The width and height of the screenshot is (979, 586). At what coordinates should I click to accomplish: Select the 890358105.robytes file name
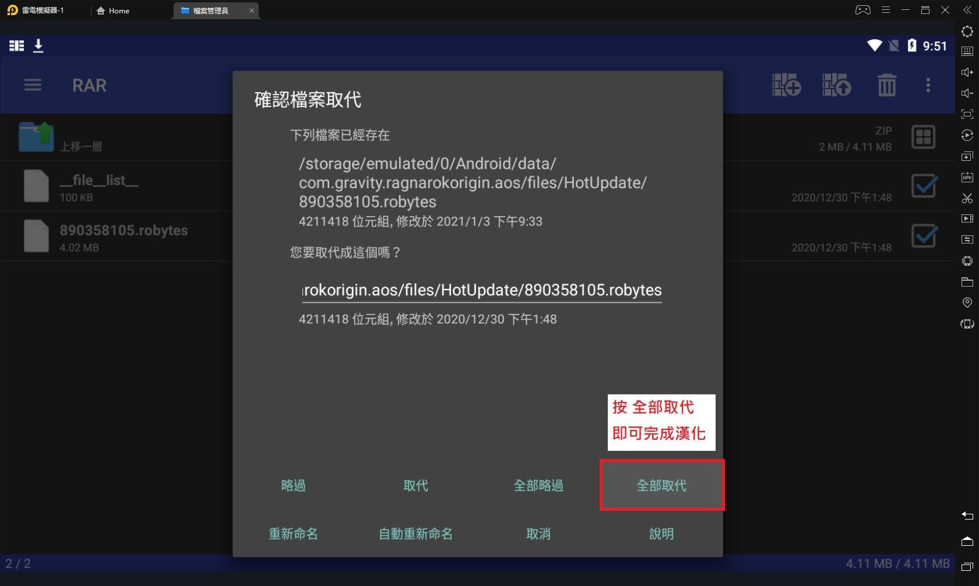click(x=124, y=230)
